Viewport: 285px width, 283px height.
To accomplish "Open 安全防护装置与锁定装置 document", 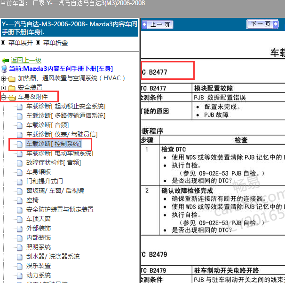I will (x=60, y=209).
